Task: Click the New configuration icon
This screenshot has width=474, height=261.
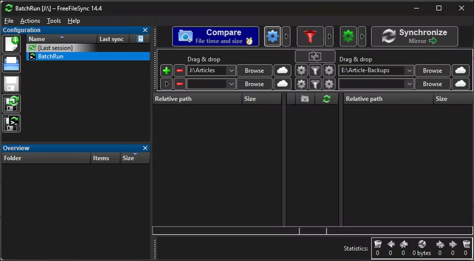Action: pos(12,44)
